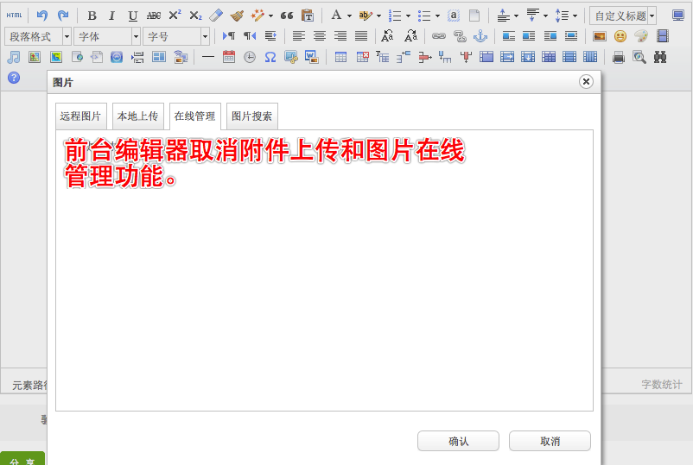Toggle bold formatting

[92, 16]
